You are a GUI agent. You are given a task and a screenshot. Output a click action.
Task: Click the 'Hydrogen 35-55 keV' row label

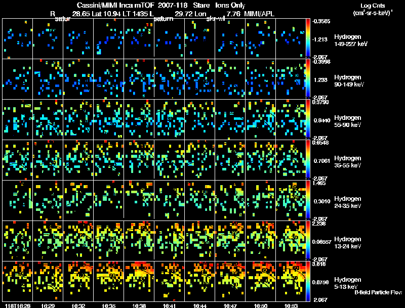348,162
